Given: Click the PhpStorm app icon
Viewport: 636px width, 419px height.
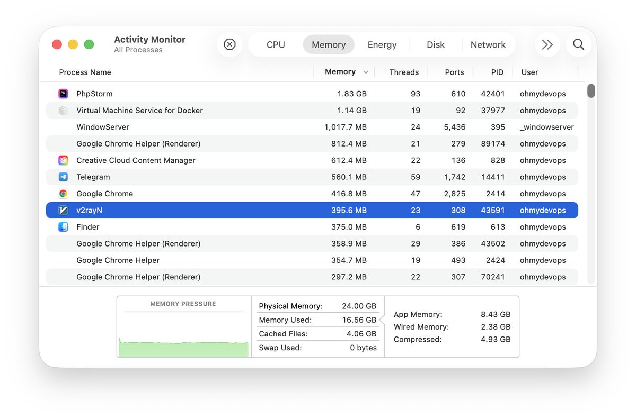Looking at the screenshot, I should click(63, 94).
